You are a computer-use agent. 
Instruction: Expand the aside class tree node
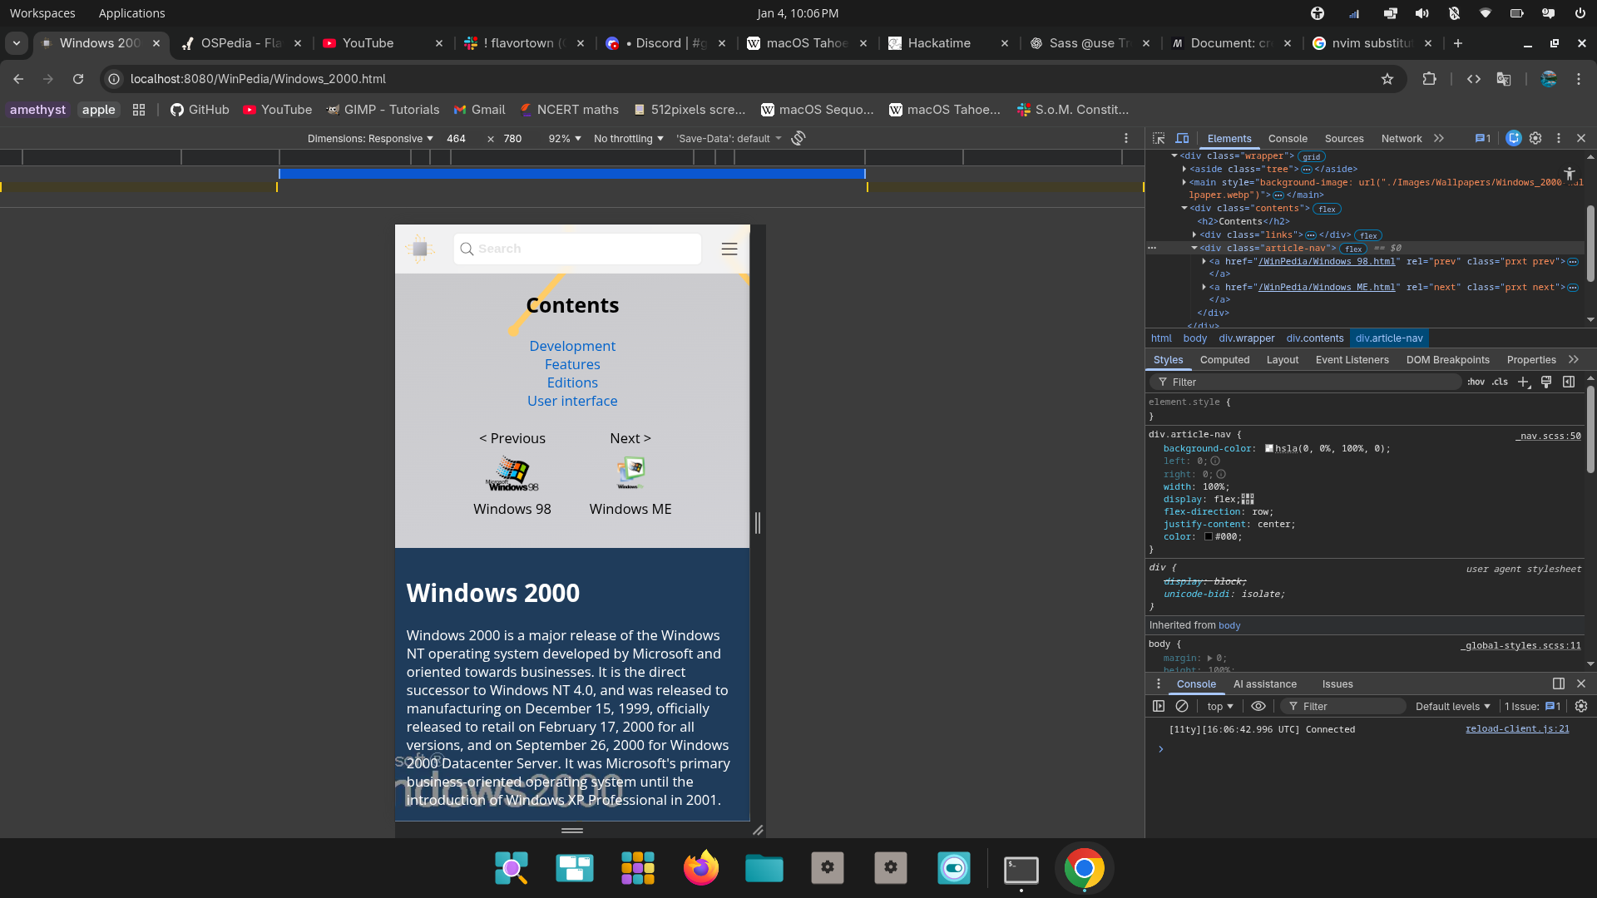pos(1184,169)
